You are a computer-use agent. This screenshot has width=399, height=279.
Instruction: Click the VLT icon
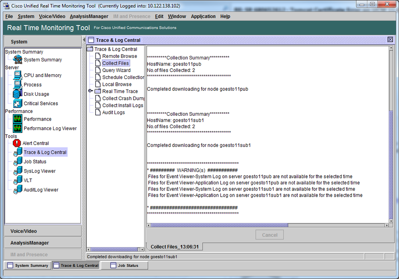pos(18,180)
